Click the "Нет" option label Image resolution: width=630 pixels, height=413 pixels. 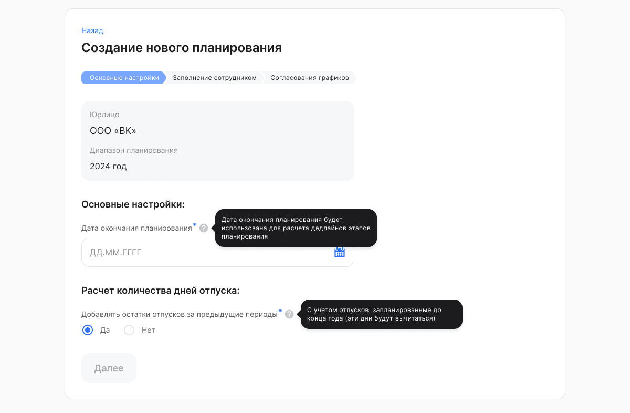tap(148, 331)
